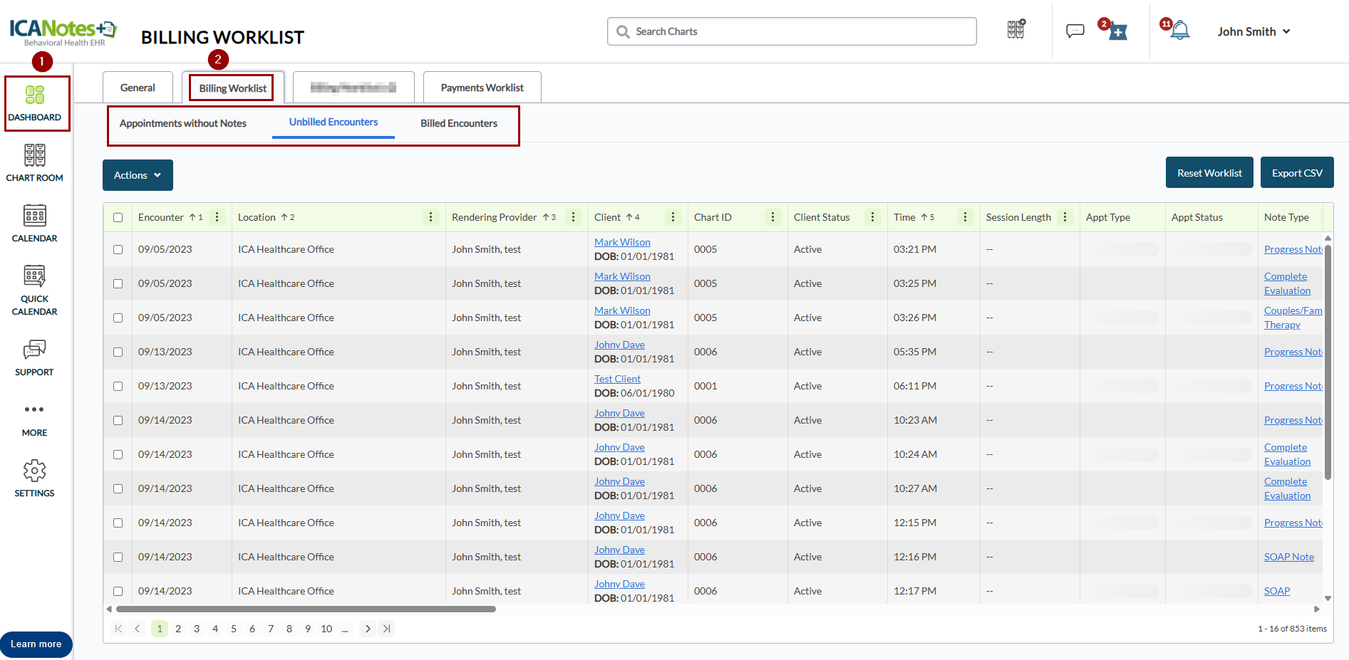The width and height of the screenshot is (1349, 660).
Task: Expand the Actions dropdown
Action: (x=138, y=175)
